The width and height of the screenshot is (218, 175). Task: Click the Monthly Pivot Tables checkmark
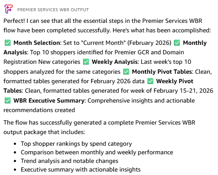(x=126, y=72)
